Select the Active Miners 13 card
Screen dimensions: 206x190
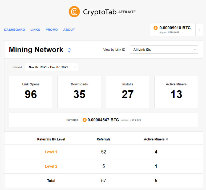176,92
